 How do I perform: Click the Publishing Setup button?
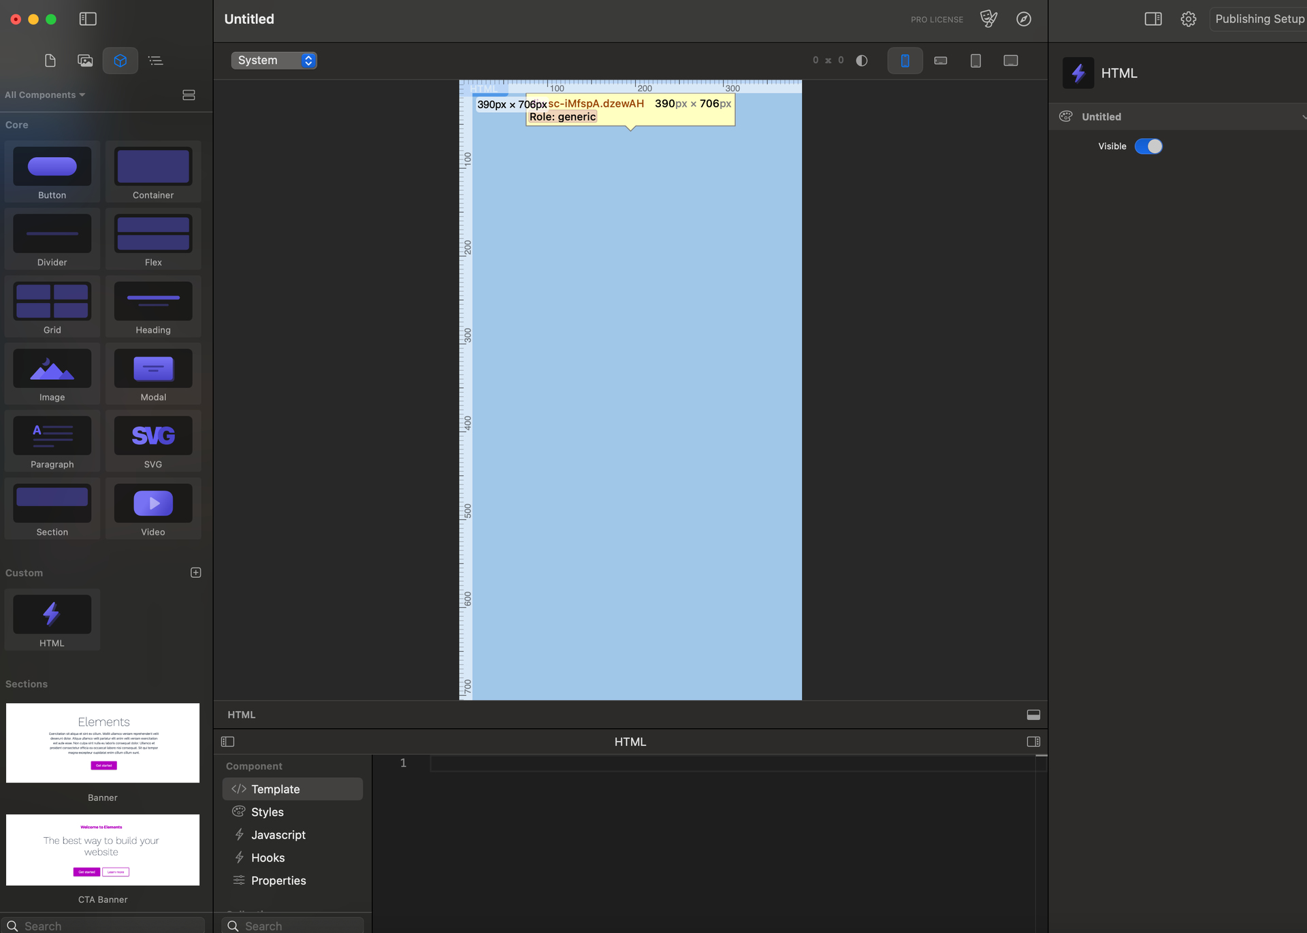[1259, 19]
